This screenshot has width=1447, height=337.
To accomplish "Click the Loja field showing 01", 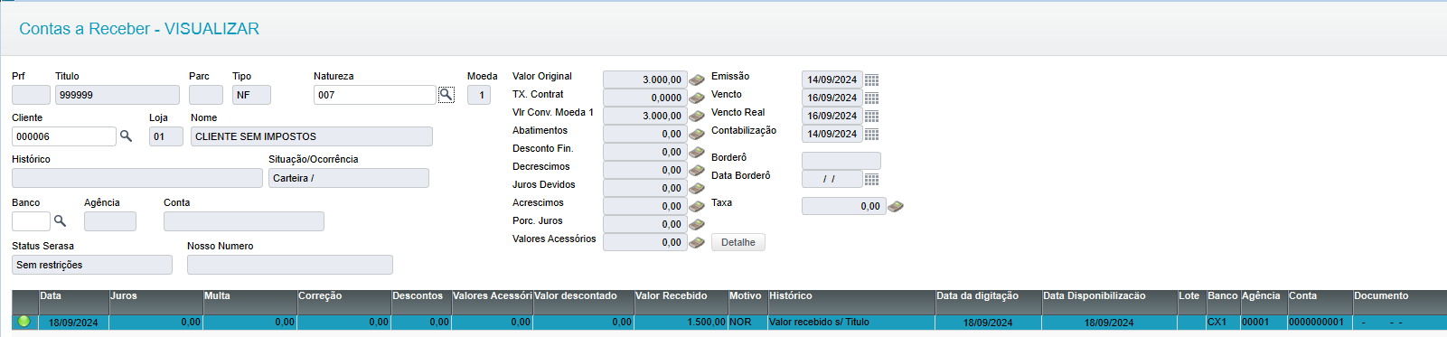I will (x=166, y=136).
